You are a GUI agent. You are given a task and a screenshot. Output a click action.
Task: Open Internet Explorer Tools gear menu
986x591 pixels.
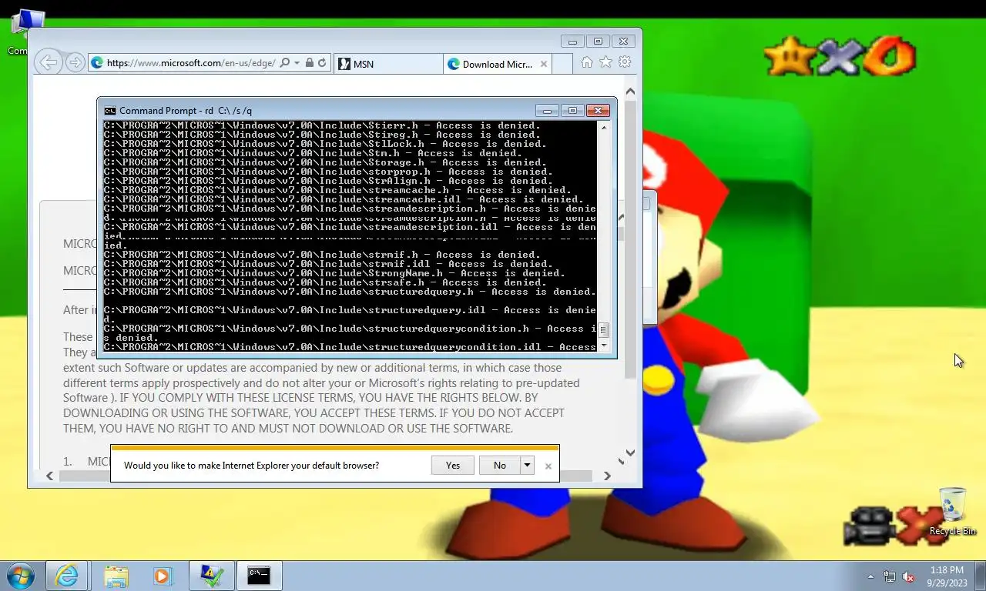pos(625,62)
